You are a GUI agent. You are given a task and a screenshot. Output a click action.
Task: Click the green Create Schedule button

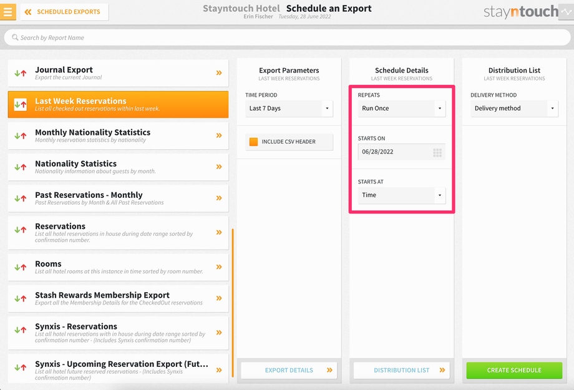[514, 370]
